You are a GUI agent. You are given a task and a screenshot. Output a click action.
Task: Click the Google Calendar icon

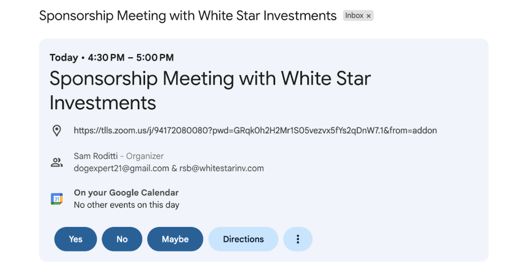[57, 199]
